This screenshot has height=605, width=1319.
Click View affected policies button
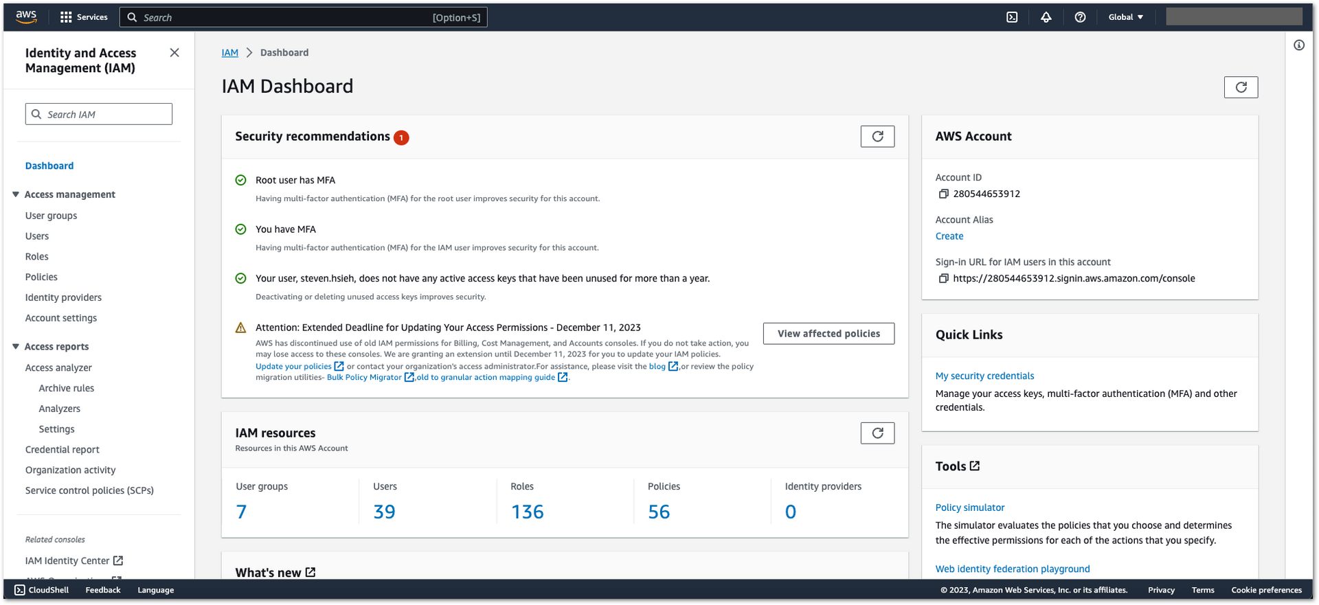828,334
